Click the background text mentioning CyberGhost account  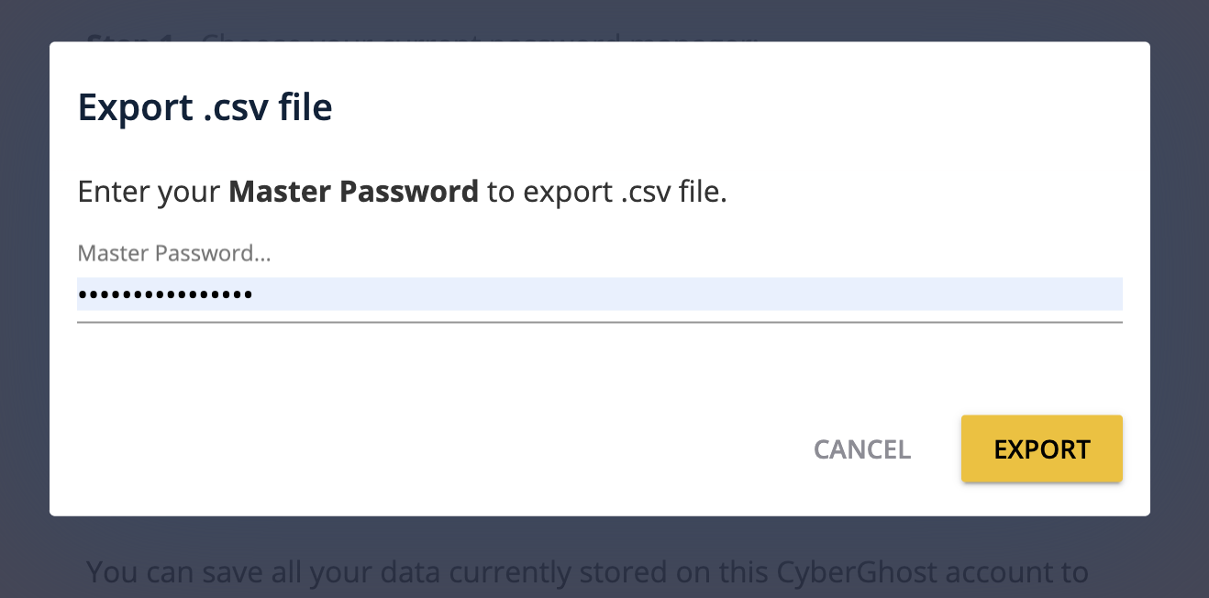[x=588, y=572]
